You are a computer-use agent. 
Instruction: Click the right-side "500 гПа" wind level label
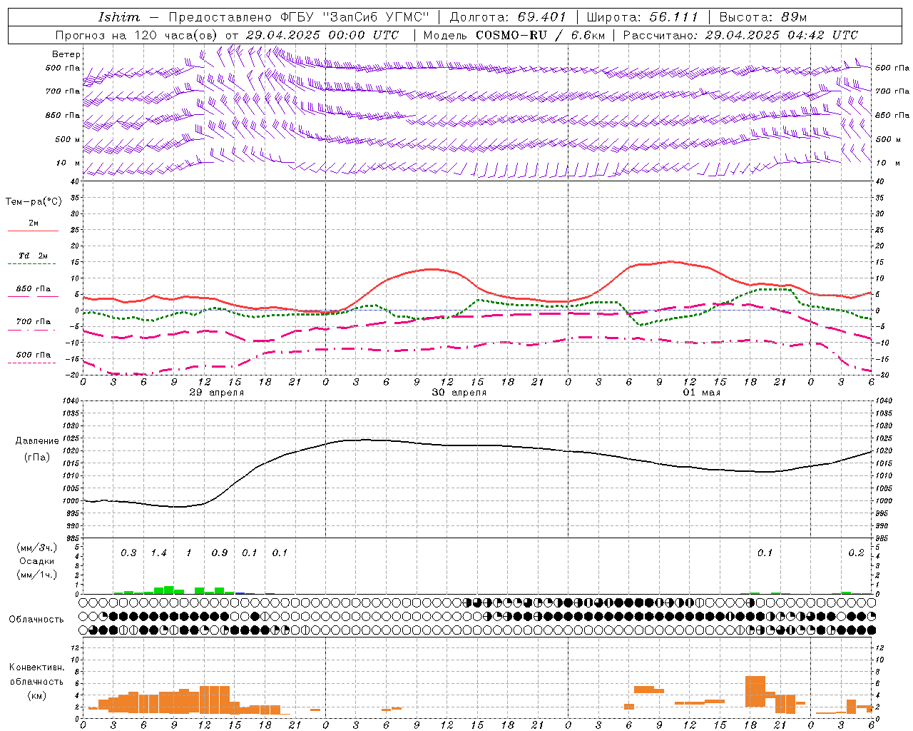(892, 68)
